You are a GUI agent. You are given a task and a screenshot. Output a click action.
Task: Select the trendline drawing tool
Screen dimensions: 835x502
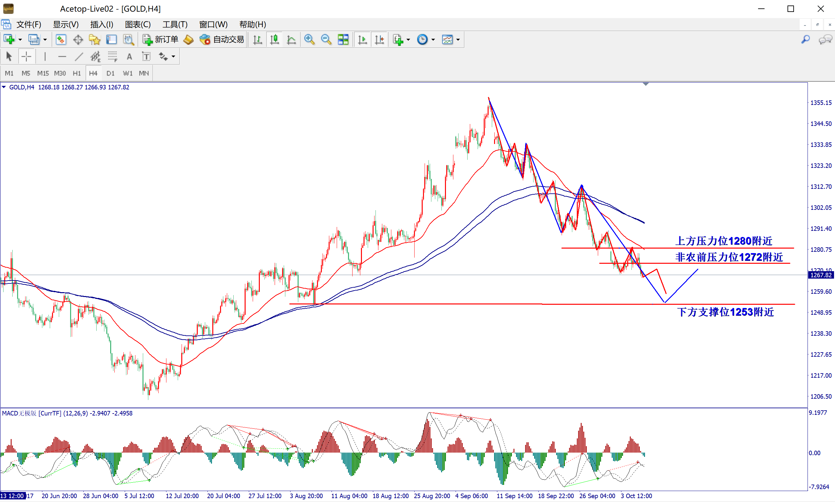click(x=79, y=56)
